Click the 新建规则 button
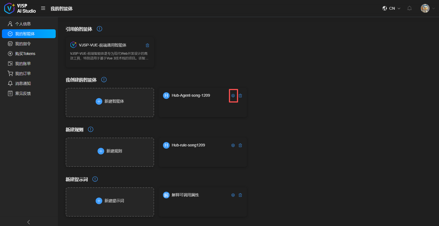The height and width of the screenshot is (226, 439). pyautogui.click(x=110, y=151)
